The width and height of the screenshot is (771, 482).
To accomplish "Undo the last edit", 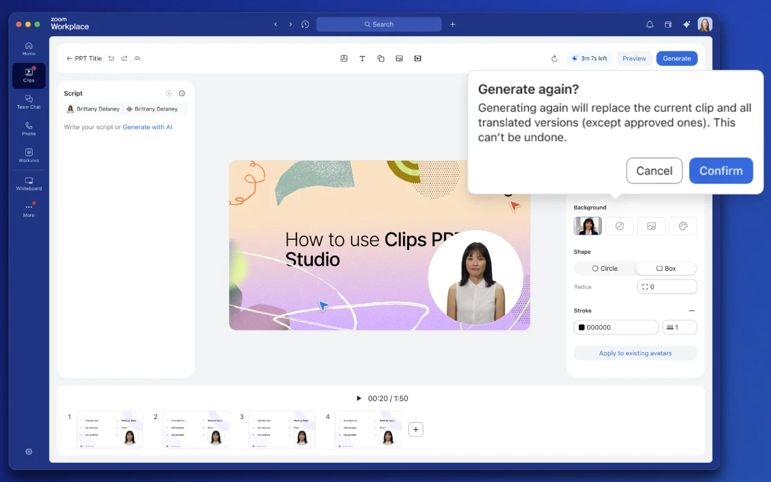I will [111, 59].
